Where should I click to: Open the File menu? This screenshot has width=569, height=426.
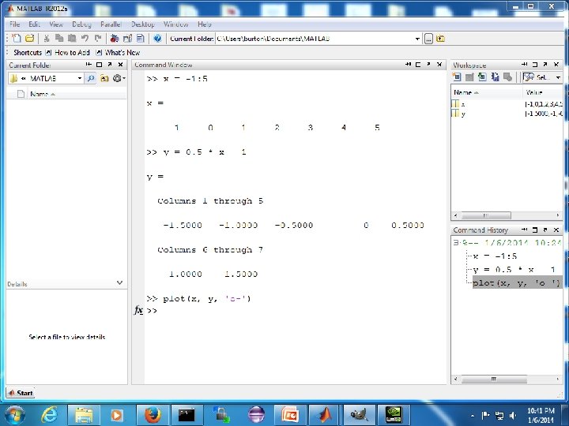click(14, 24)
